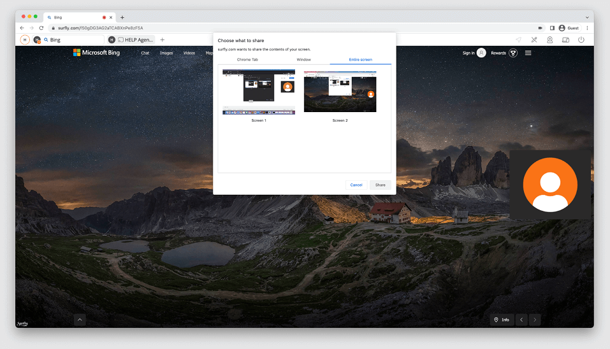Select the Bing Surfly session tab
Image resolution: width=610 pixels, height=349 pixels.
click(x=68, y=39)
